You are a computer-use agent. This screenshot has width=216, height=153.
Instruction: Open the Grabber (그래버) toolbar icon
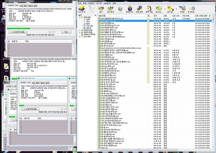click(182, 8)
